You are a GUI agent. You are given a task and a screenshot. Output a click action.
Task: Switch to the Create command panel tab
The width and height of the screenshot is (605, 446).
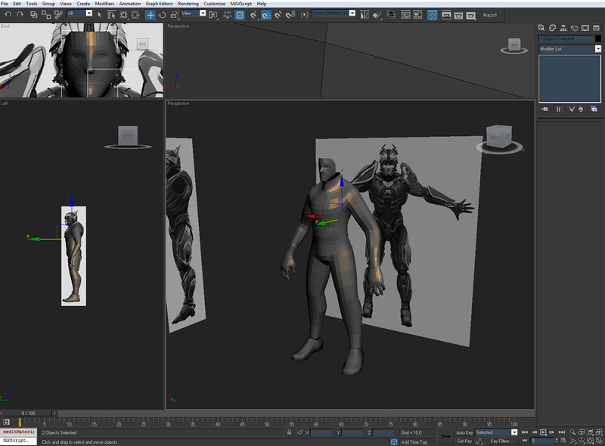pos(541,28)
